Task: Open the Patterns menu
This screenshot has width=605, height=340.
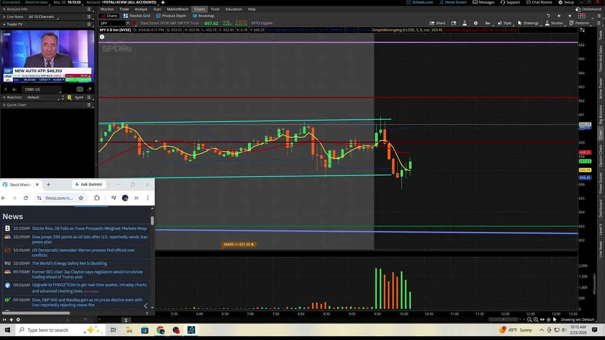Action: click(579, 23)
